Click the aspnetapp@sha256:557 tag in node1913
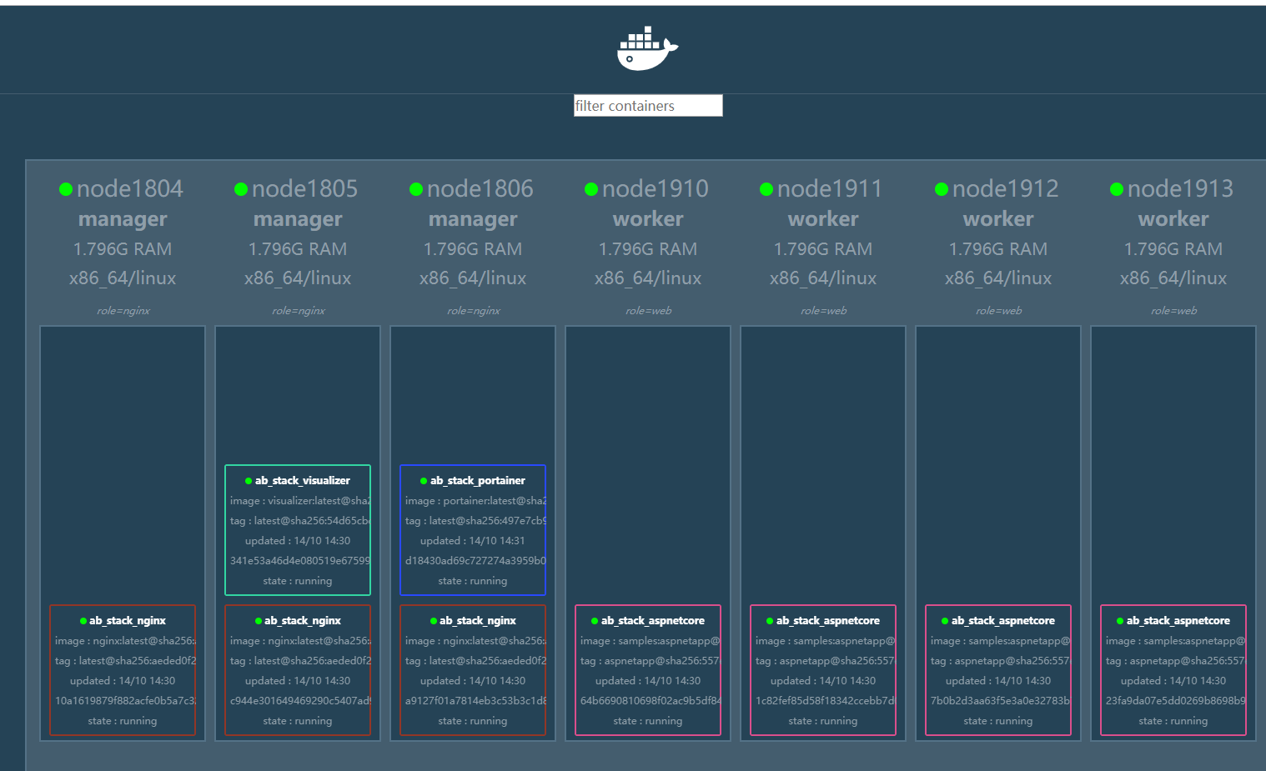The image size is (1266, 771). tap(1175, 661)
